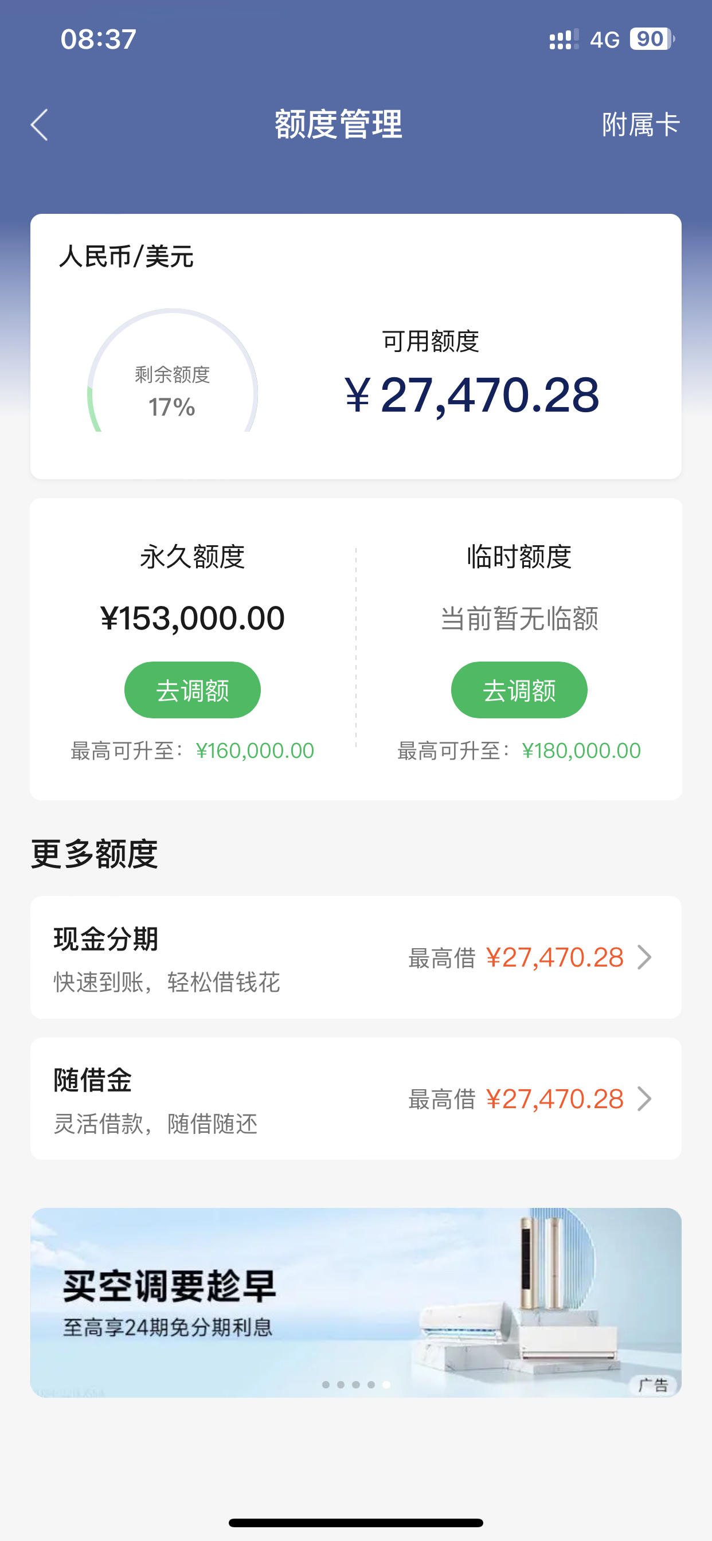The width and height of the screenshot is (712, 1541).
Task: Tap the ¥180,000.00 temporary limit maximum
Action: coord(581,750)
